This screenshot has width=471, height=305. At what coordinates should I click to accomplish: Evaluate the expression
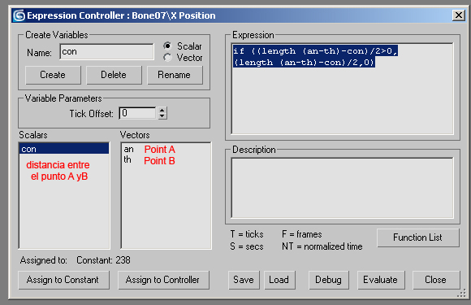pos(381,280)
